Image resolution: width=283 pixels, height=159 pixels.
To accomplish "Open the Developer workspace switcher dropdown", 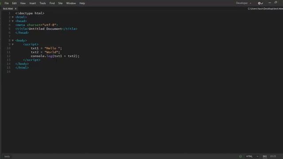I will [x=244, y=3].
